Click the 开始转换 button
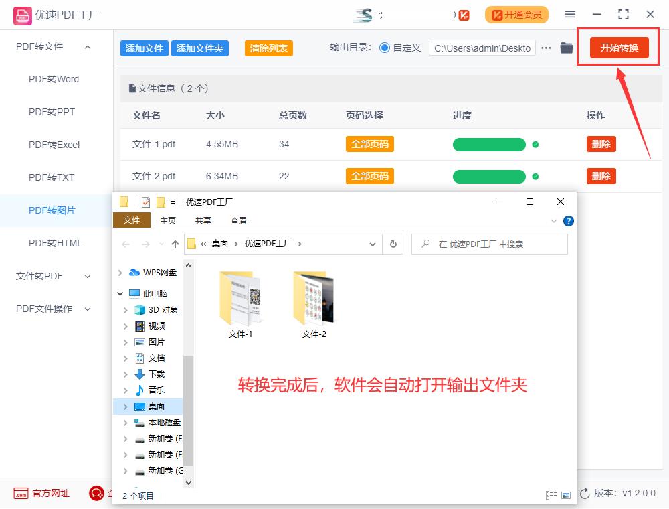Image resolution: width=669 pixels, height=509 pixels. click(618, 48)
